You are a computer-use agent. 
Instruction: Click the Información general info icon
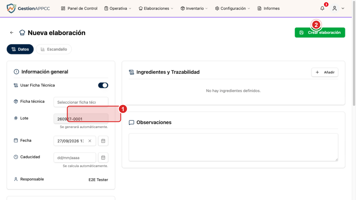[x=16, y=72]
